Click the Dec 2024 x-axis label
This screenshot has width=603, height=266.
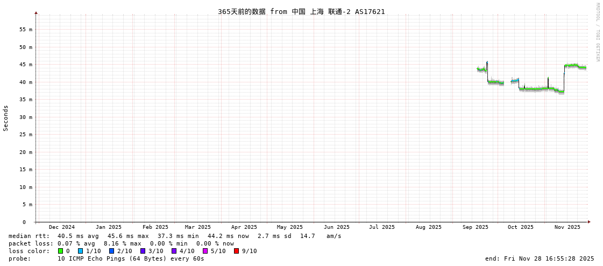(62, 227)
